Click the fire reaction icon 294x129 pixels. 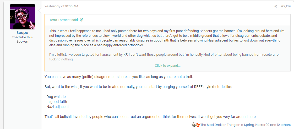pyautogui.click(x=198, y=125)
